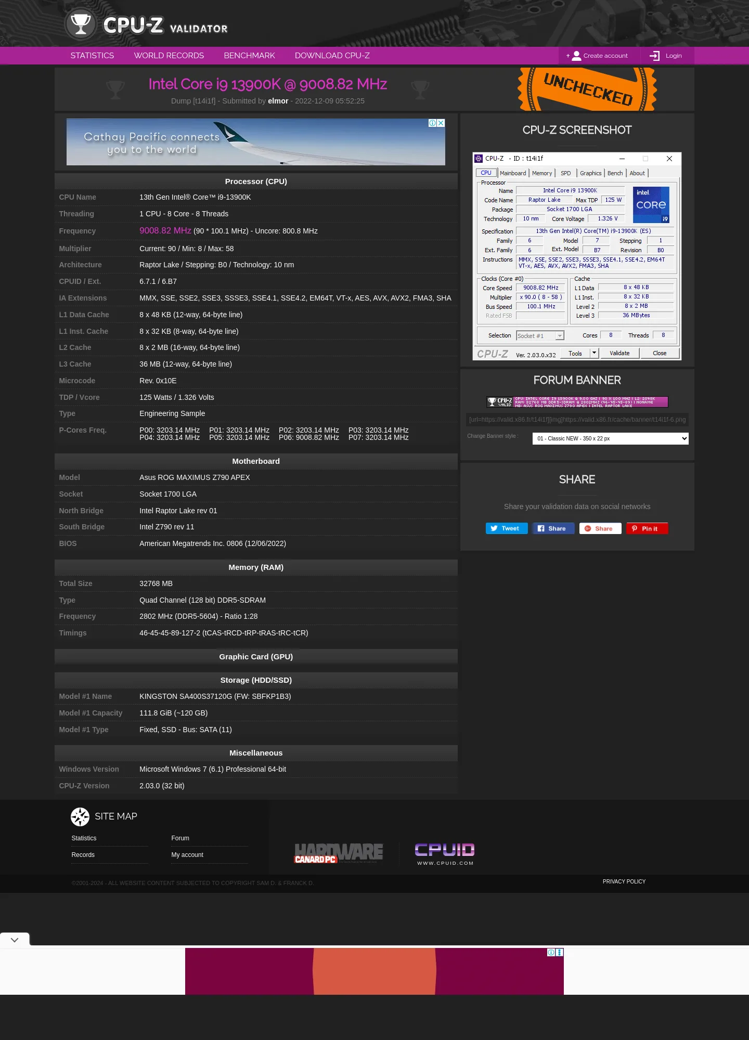Open the PRIVACY POLICY link

(x=624, y=881)
